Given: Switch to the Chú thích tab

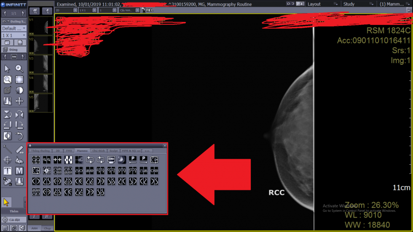Looking at the screenshot, I should coord(98,150).
